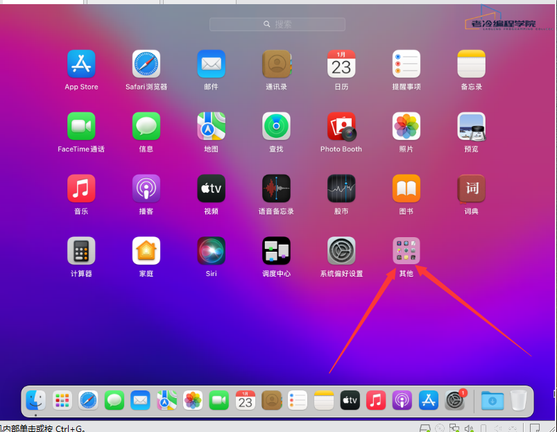Open 调度中心 (Mission Control)

click(x=276, y=250)
